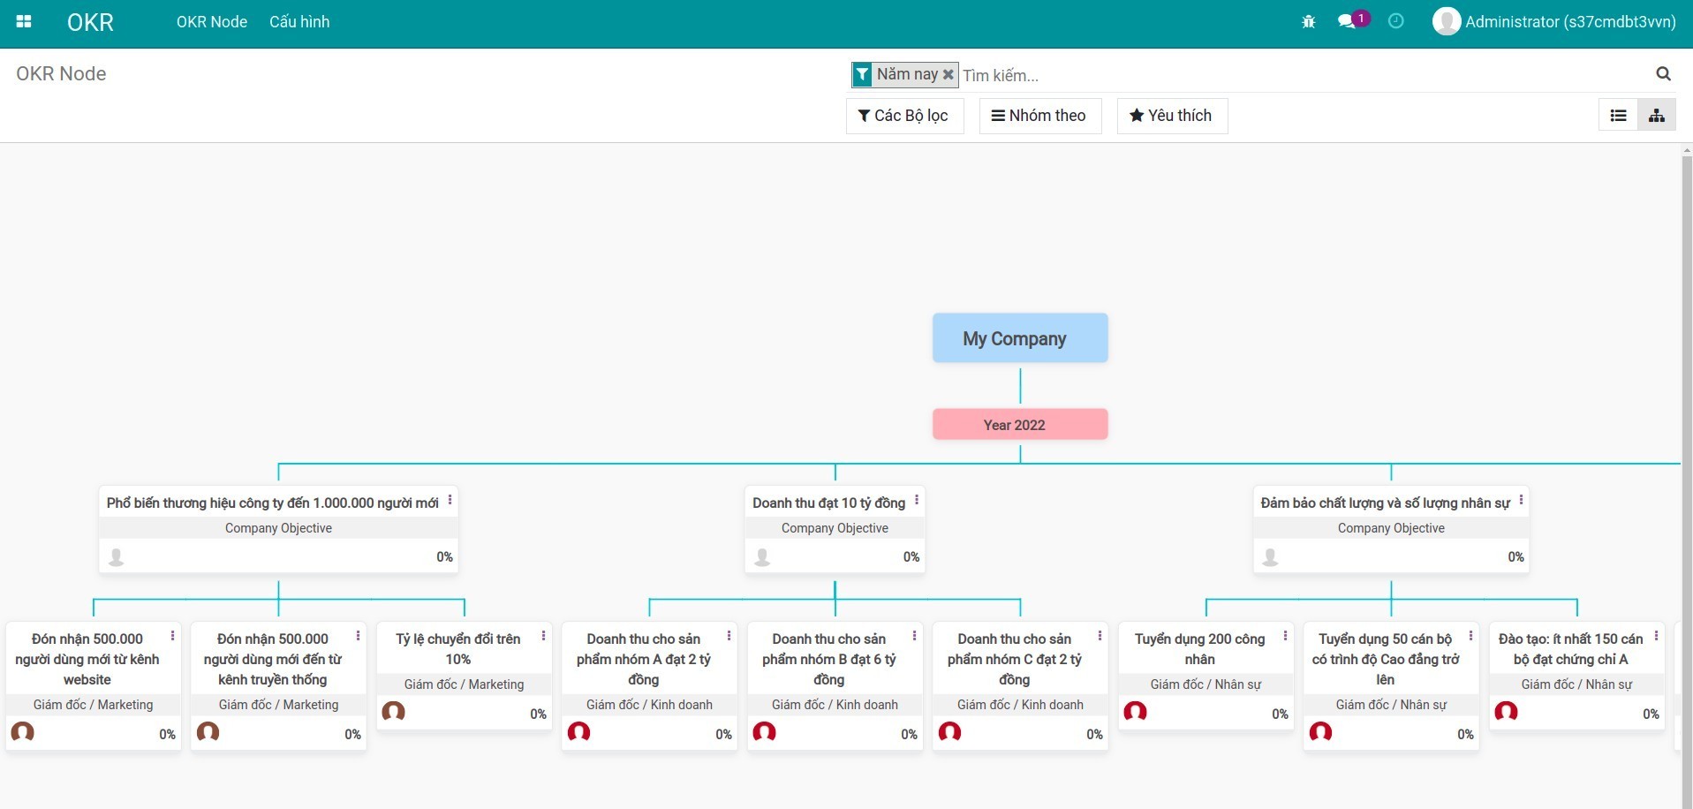Open options menu on 'Doanh thu đạt 10 tỷ đồng'

coord(917,500)
